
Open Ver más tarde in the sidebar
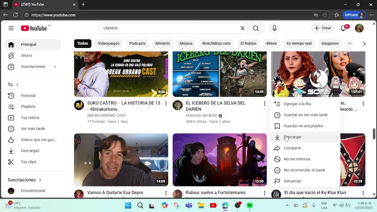(x=32, y=129)
